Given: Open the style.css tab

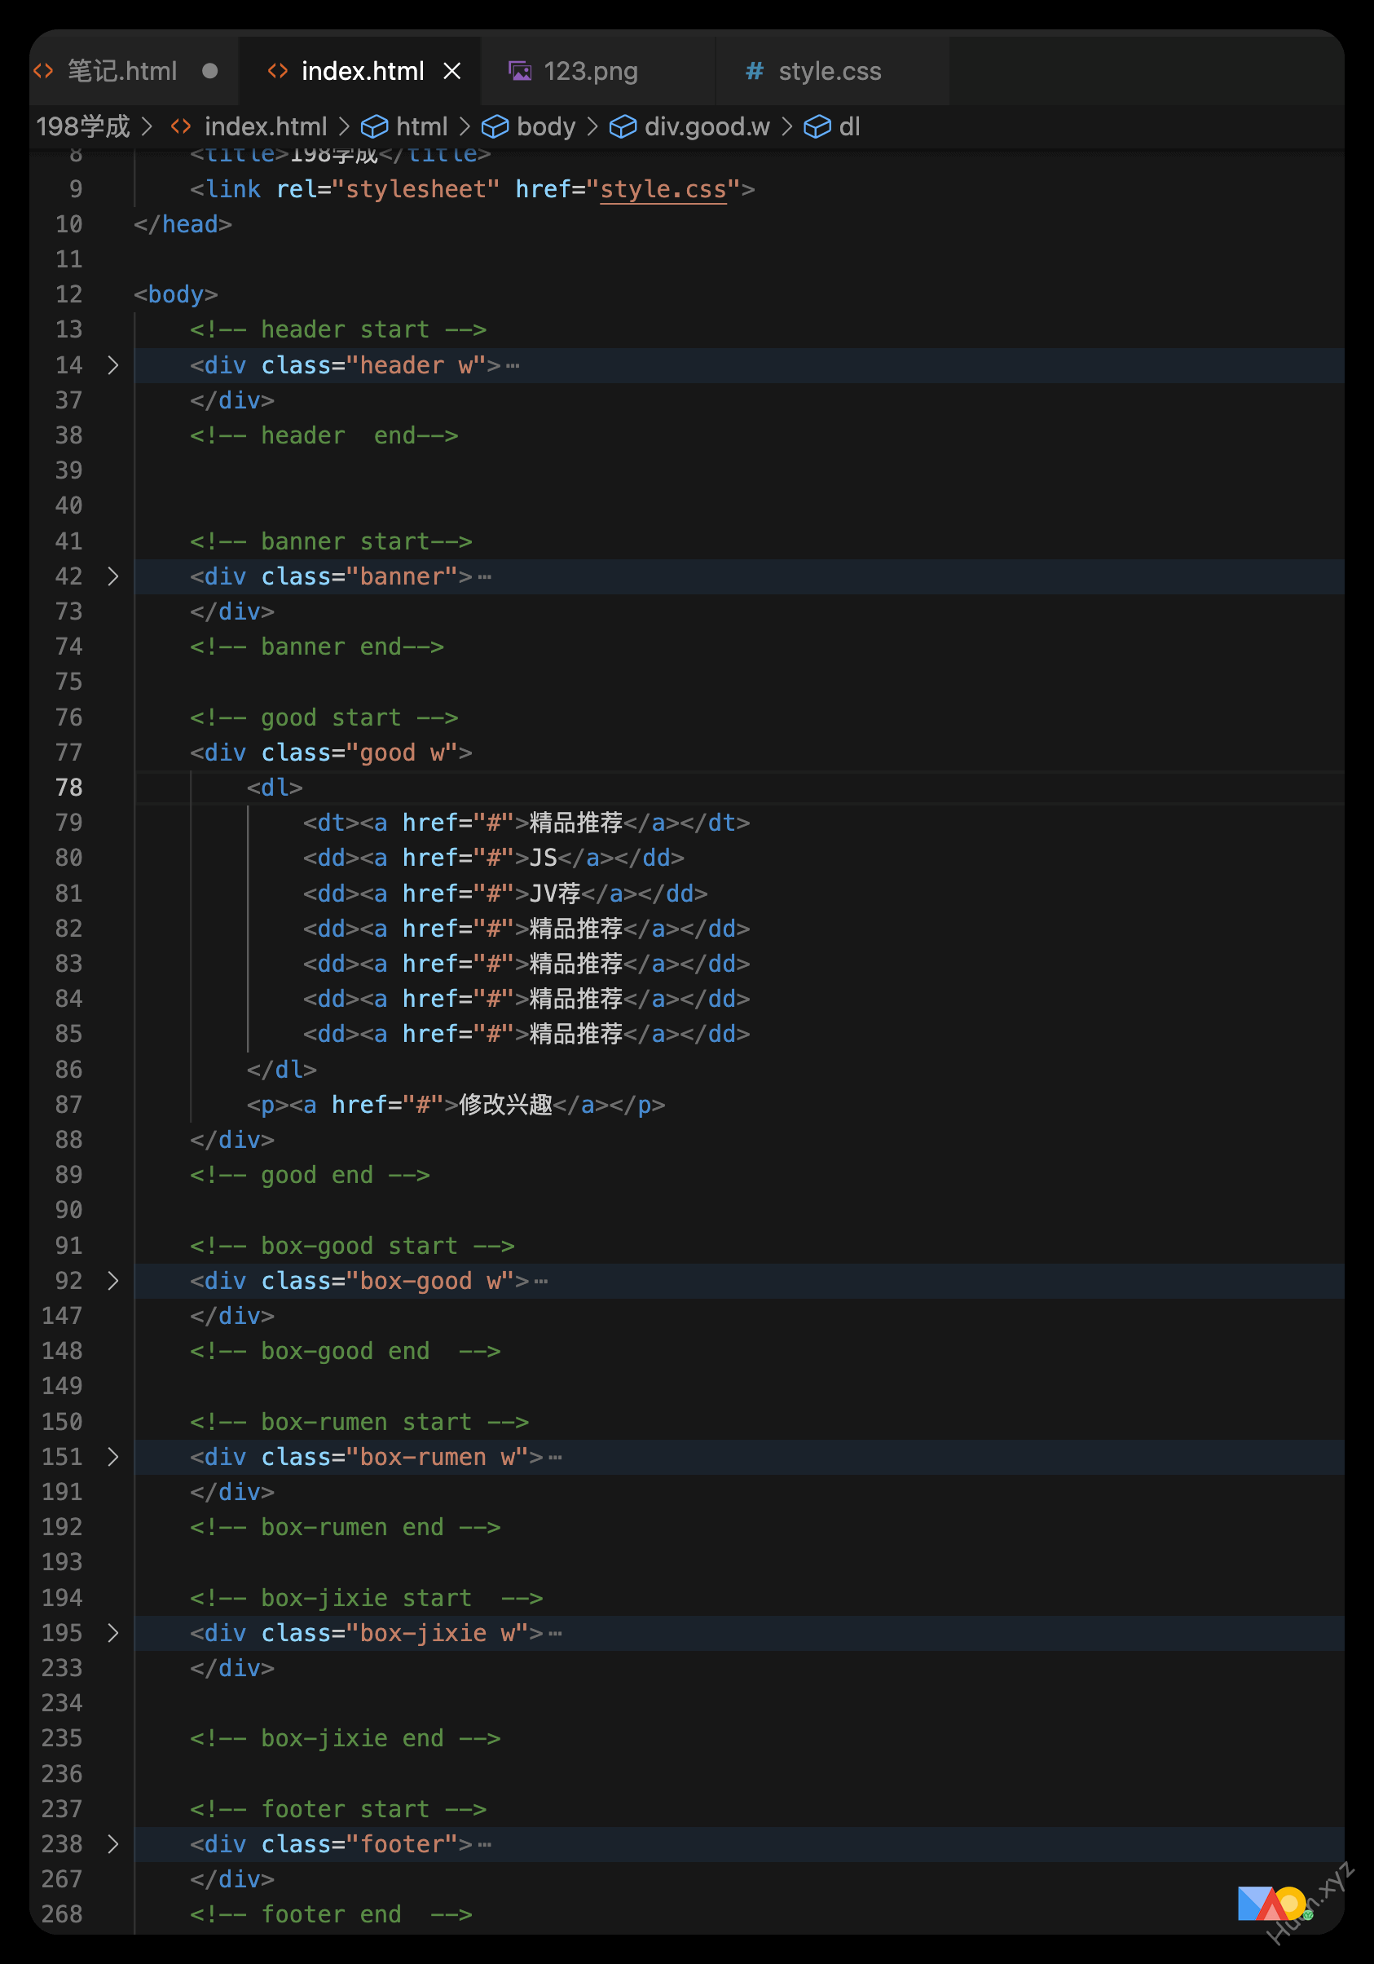Looking at the screenshot, I should pos(829,71).
